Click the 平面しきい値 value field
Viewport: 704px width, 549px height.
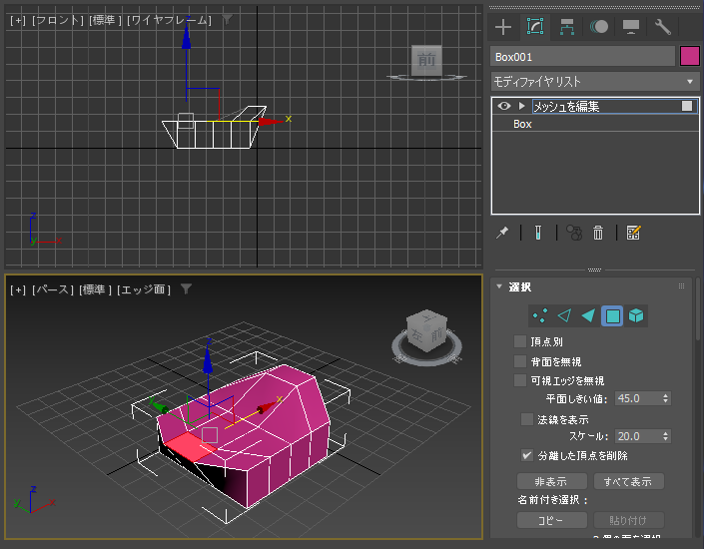[x=637, y=398]
